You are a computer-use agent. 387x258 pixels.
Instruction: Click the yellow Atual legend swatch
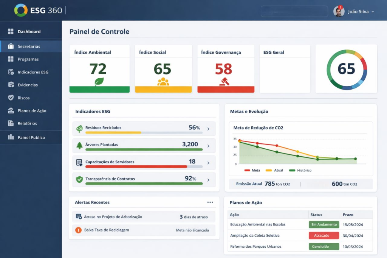[269, 170]
